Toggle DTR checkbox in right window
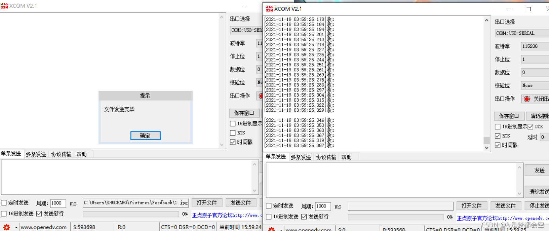Screen dimensions: 549x231 point(531,127)
